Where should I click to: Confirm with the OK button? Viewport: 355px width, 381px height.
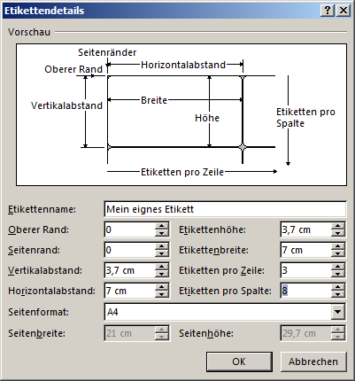tap(239, 362)
